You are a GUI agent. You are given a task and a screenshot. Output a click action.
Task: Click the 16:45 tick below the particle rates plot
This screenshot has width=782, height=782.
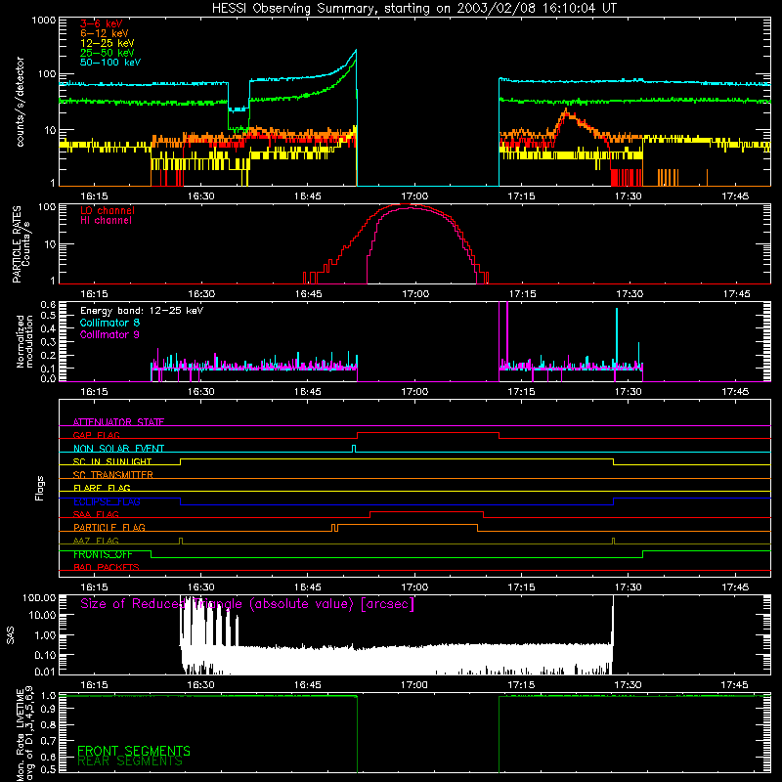point(308,294)
